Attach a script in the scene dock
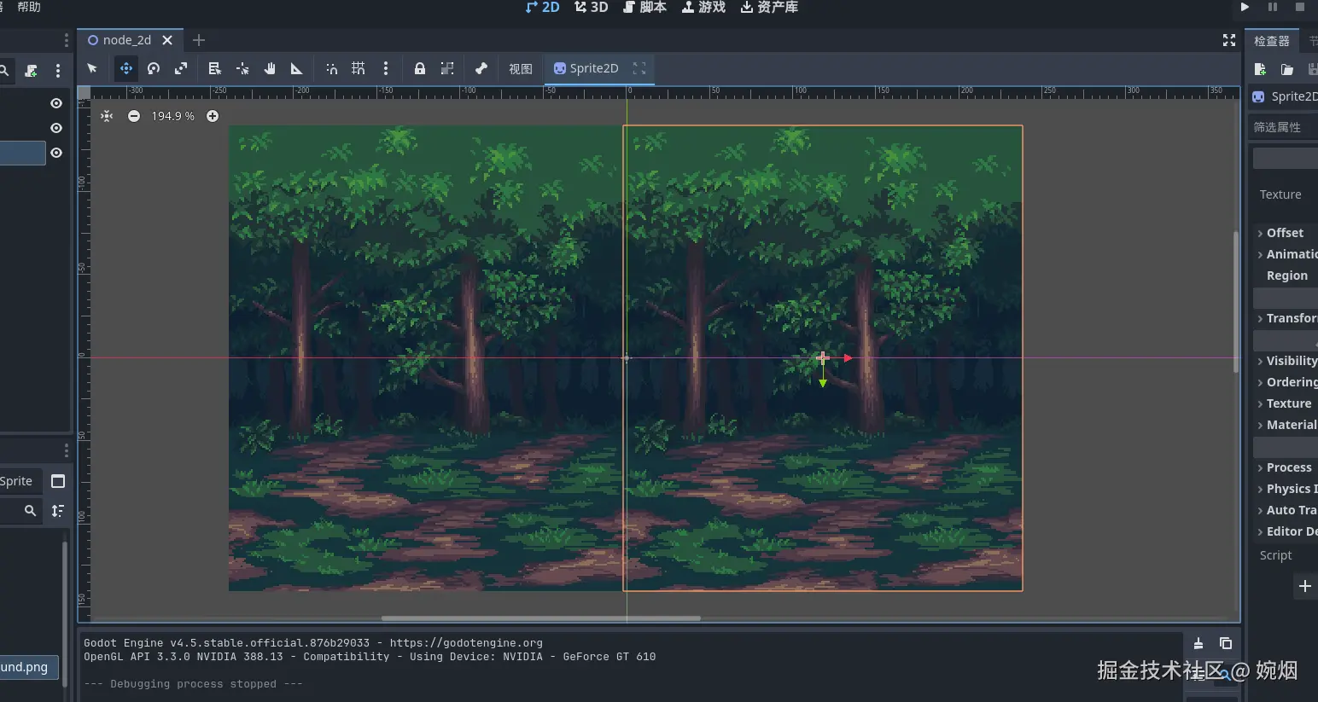 [31, 71]
